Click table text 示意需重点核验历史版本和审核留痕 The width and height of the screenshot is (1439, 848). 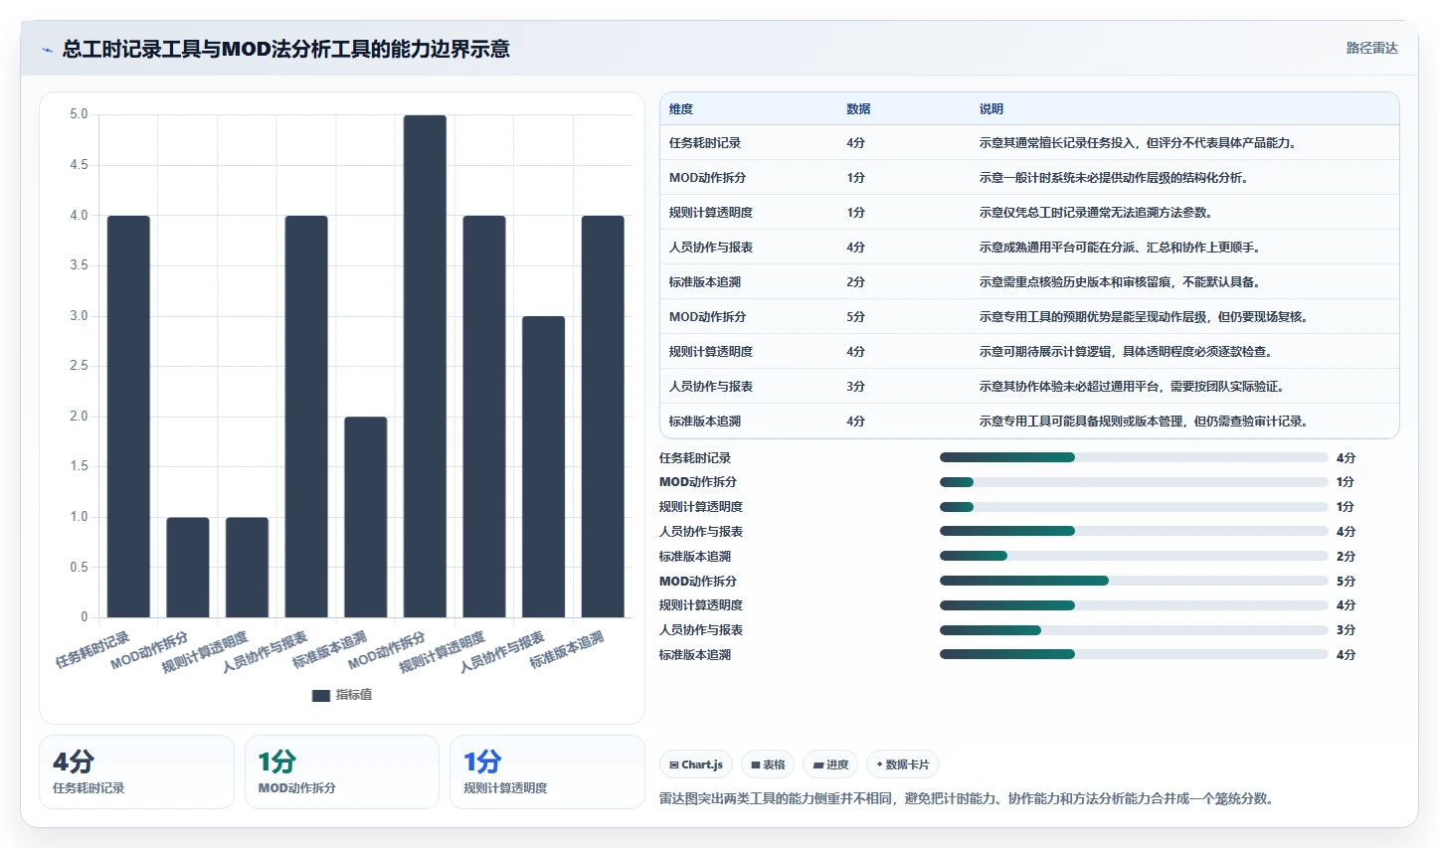tap(1075, 282)
